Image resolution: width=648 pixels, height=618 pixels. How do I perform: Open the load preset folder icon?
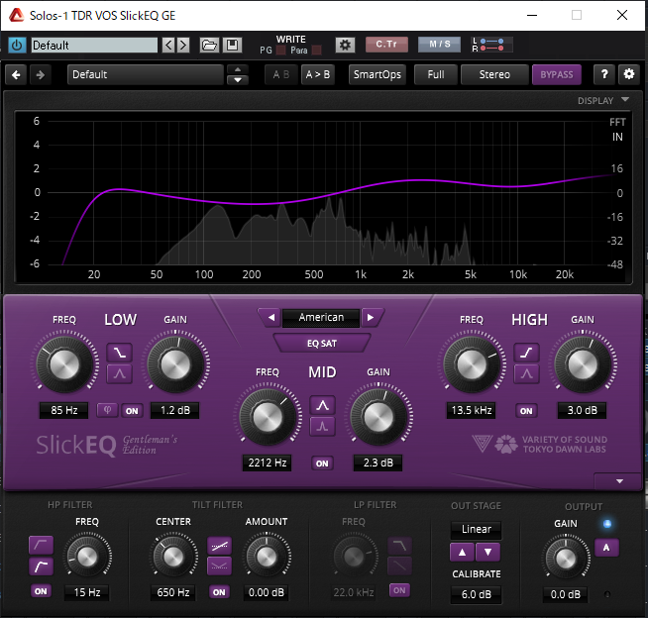[x=209, y=45]
